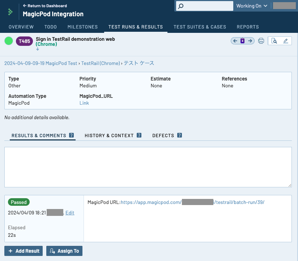This screenshot has width=298, height=261.
Task: Click Edit on the Passed result
Action: click(x=70, y=213)
